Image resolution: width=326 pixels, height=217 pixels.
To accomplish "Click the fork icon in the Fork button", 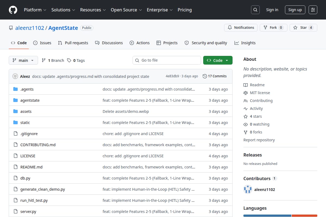I will coord(265,28).
